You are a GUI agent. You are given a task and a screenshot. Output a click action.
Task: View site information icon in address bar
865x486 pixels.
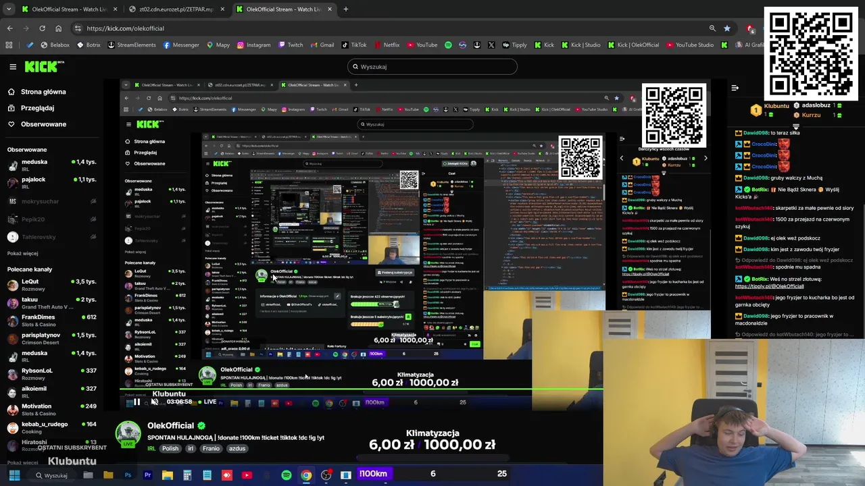[x=77, y=28]
